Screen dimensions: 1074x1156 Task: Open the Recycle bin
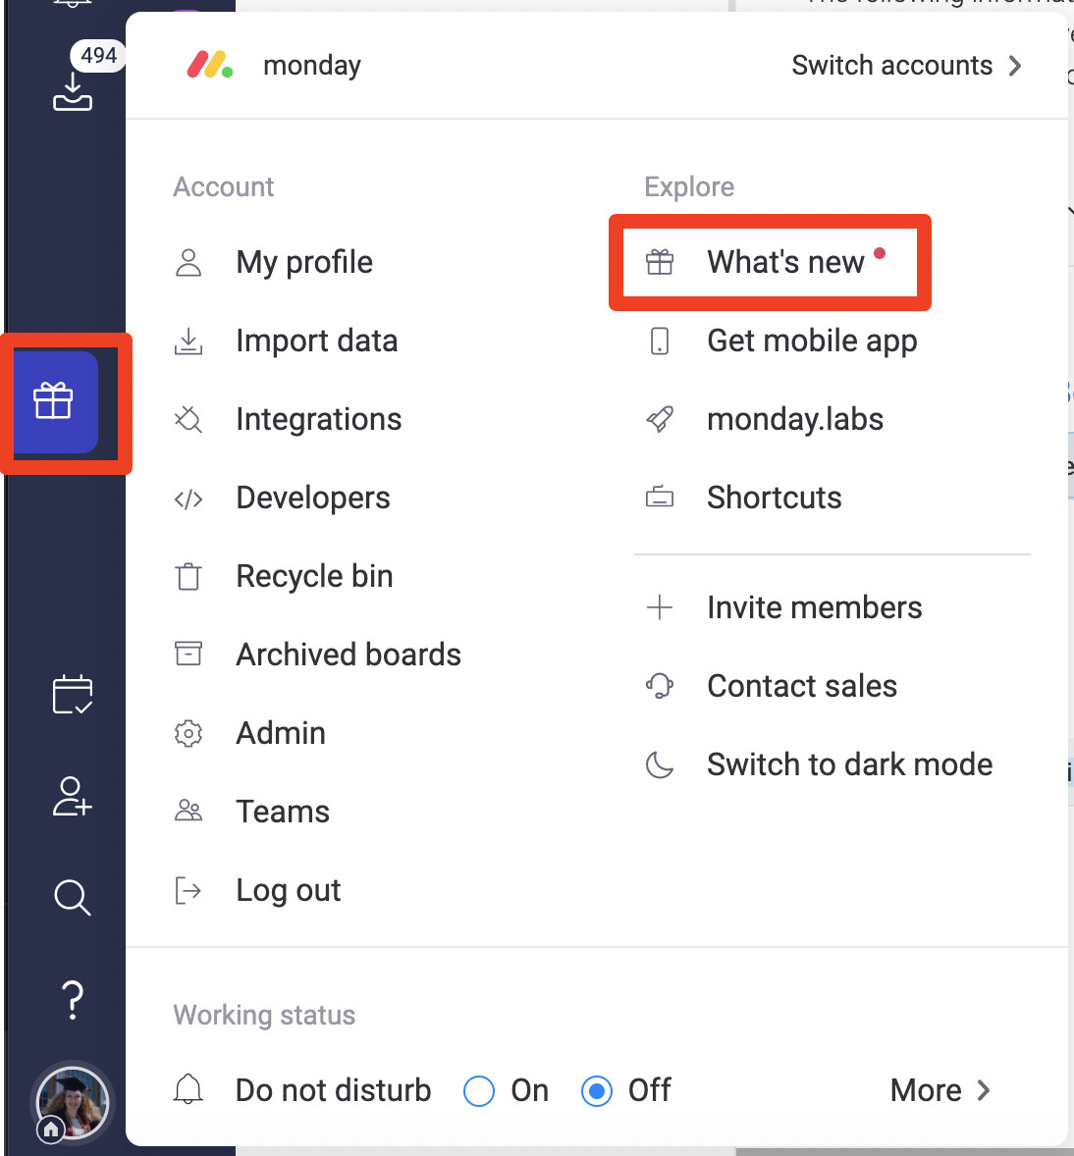click(x=314, y=576)
